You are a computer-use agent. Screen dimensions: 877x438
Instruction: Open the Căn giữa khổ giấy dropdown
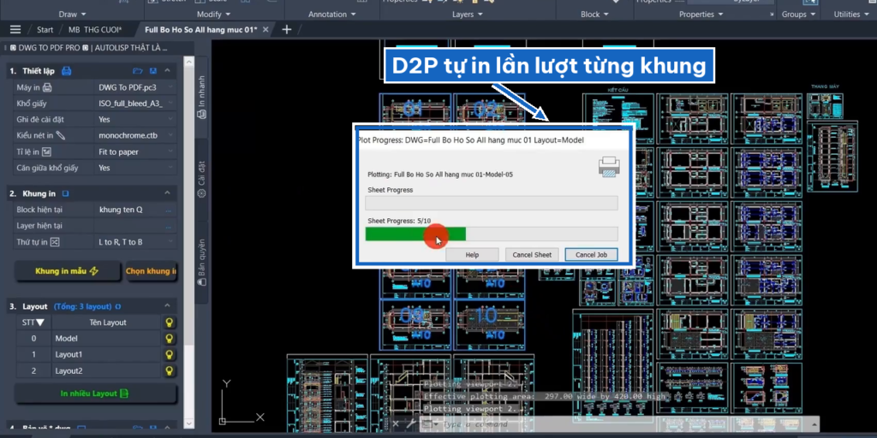(136, 168)
